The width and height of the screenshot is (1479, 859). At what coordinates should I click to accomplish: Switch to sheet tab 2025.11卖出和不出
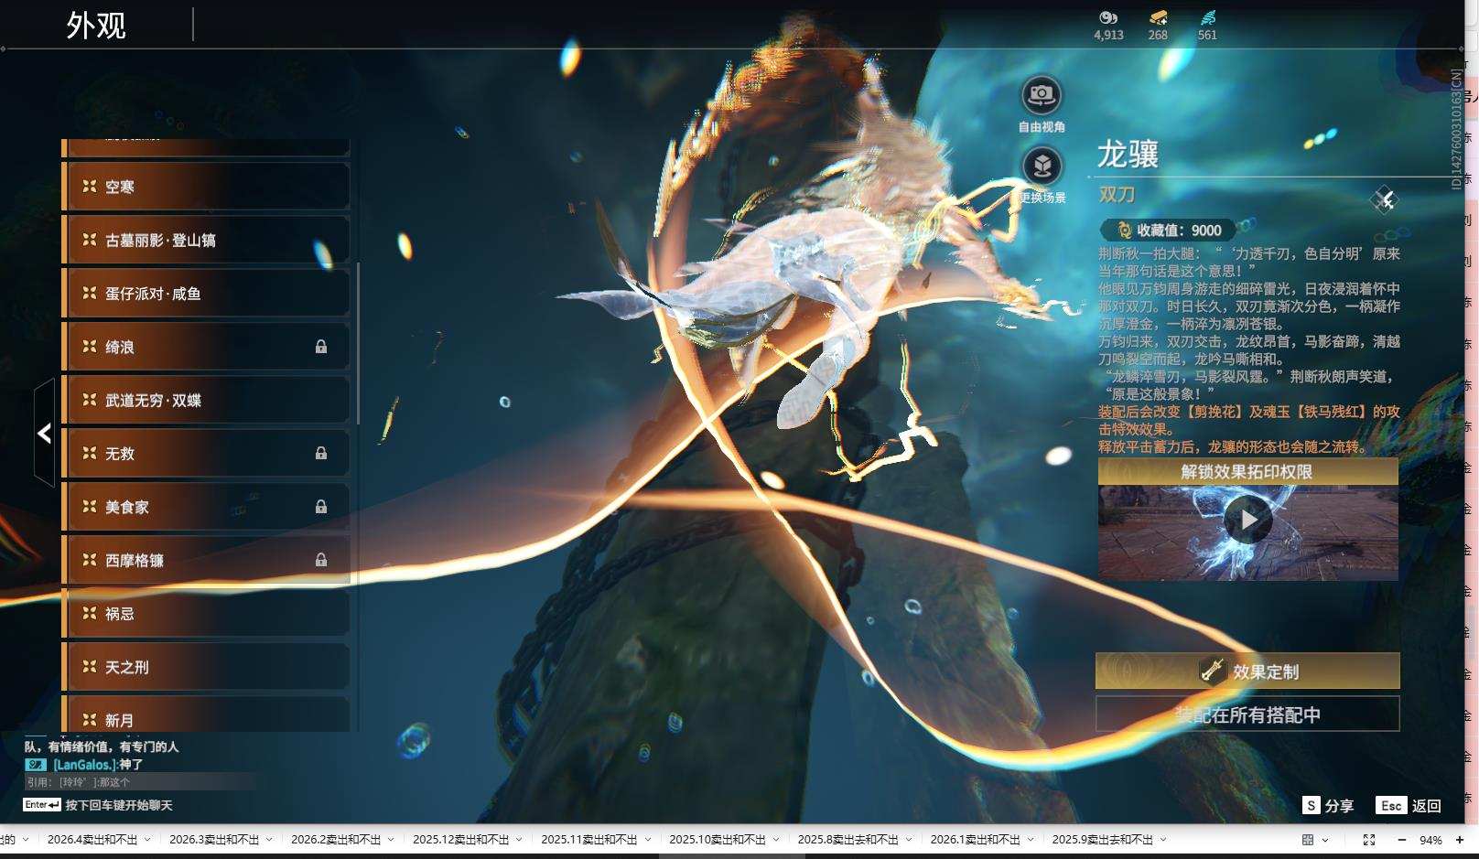(x=589, y=840)
